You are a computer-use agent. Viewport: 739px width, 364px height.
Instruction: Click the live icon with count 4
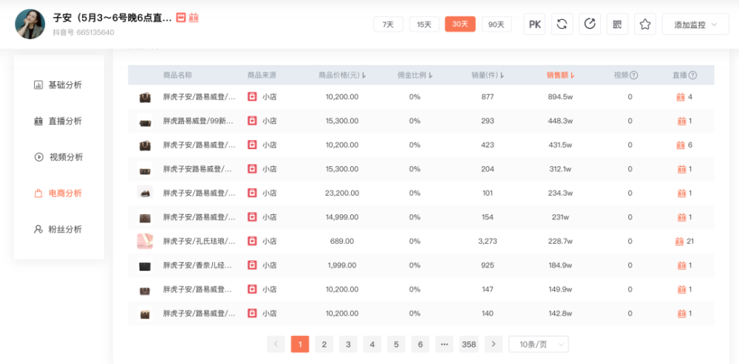pos(681,97)
